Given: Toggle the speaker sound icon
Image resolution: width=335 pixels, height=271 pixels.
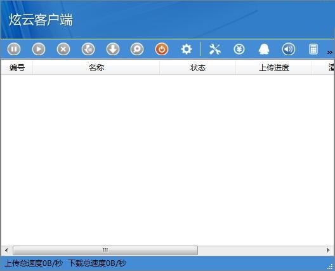Looking at the screenshot, I should 289,49.
